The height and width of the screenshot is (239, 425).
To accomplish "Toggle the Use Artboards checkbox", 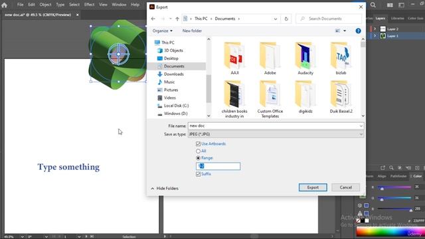I will (x=198, y=143).
